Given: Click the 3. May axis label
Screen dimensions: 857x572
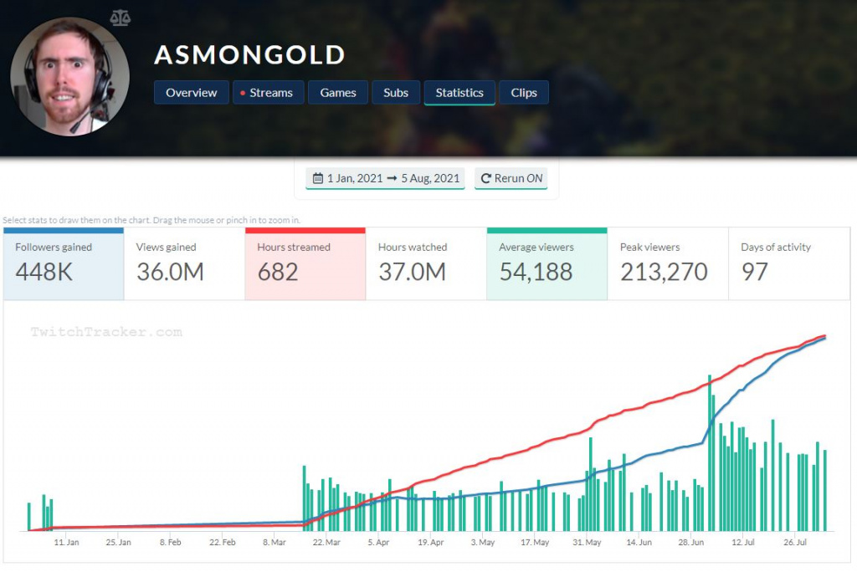Looking at the screenshot, I should [x=483, y=543].
